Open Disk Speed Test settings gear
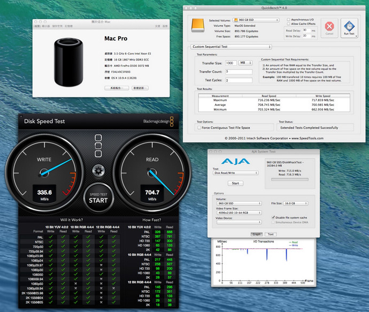This screenshot has height=312, width=369. [x=98, y=171]
